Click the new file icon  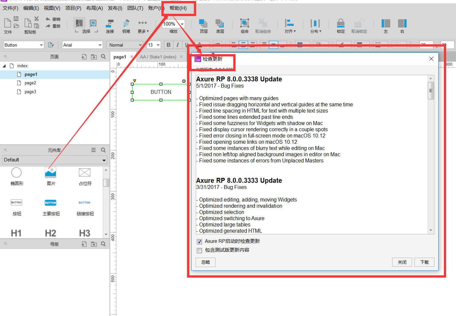[8, 23]
